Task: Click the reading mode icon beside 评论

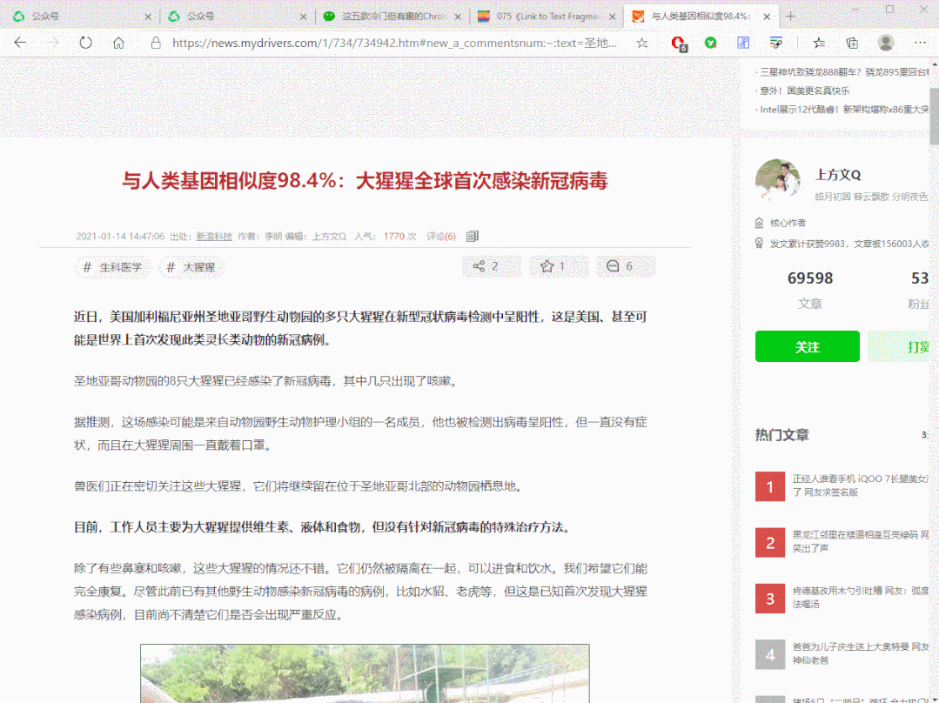Action: [x=473, y=236]
